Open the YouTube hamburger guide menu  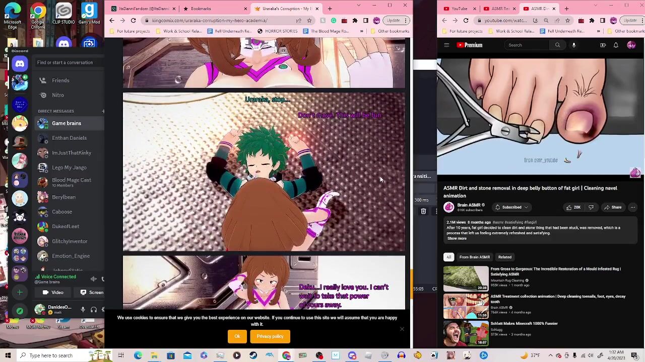[x=446, y=45]
